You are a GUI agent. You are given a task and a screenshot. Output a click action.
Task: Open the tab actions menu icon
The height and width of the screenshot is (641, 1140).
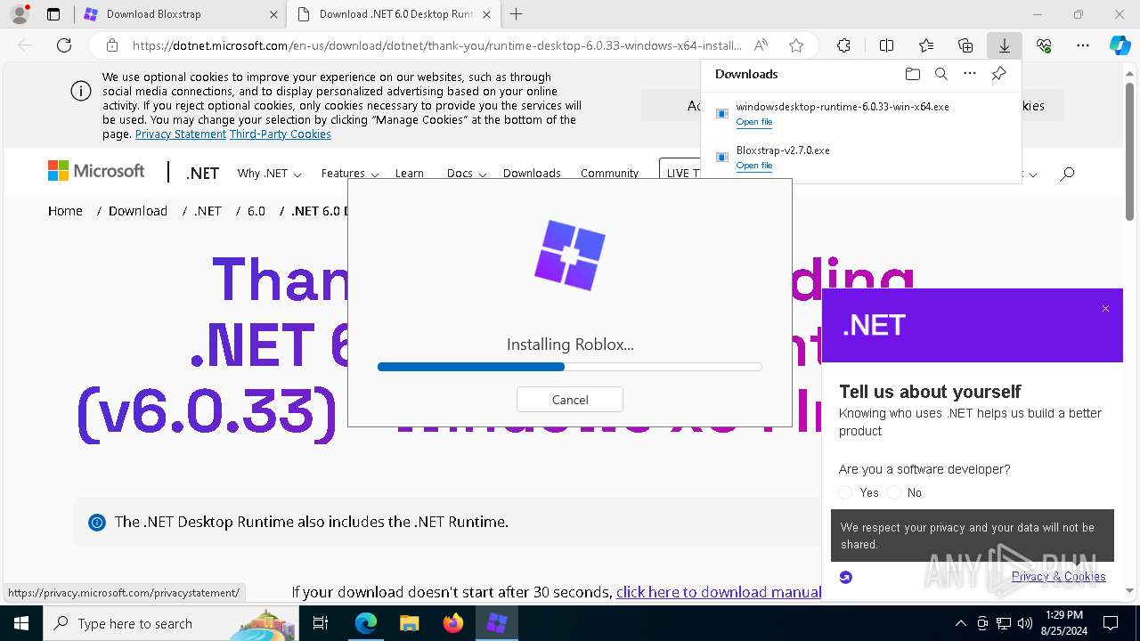pos(53,14)
